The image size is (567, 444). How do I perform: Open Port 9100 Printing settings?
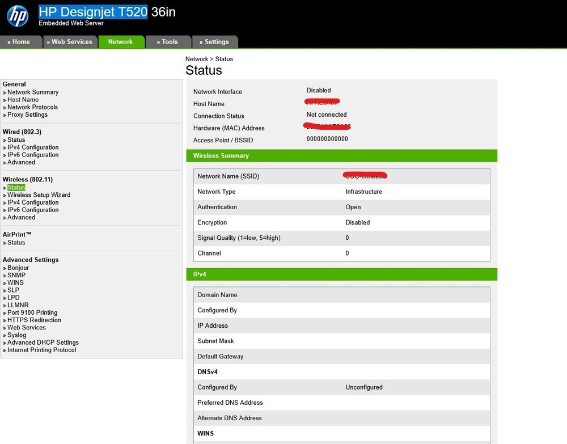click(32, 312)
